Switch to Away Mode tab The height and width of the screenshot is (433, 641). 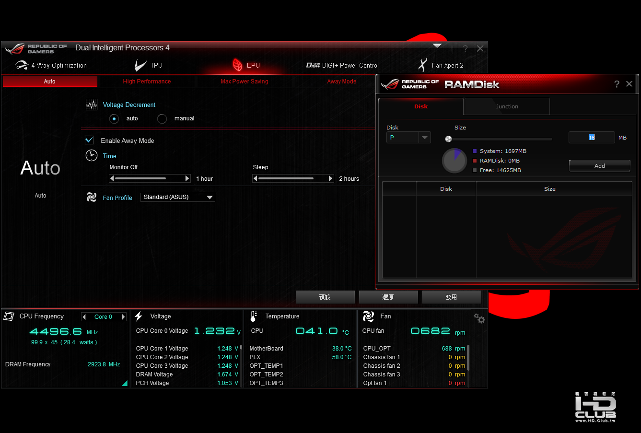tap(342, 82)
